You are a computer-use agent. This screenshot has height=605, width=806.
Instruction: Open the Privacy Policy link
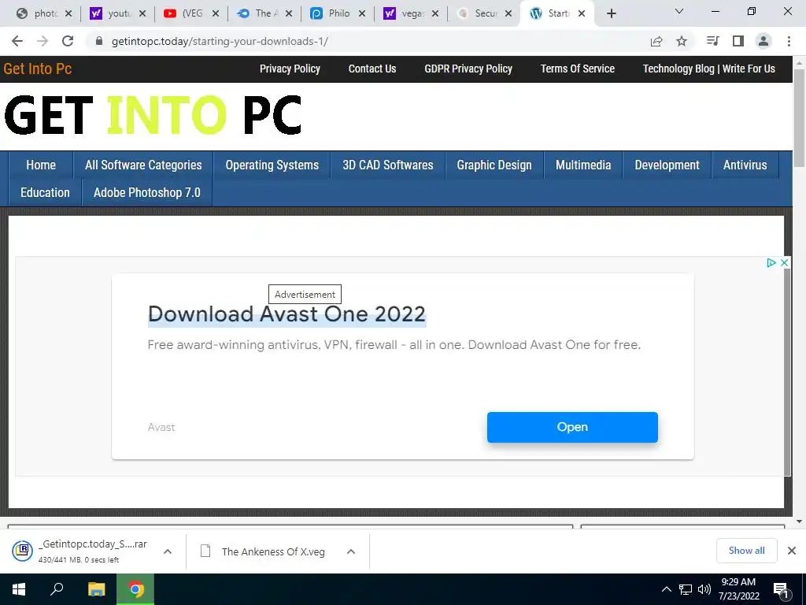290,69
